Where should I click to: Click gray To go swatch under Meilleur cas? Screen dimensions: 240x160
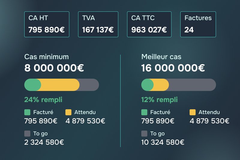[144, 134]
